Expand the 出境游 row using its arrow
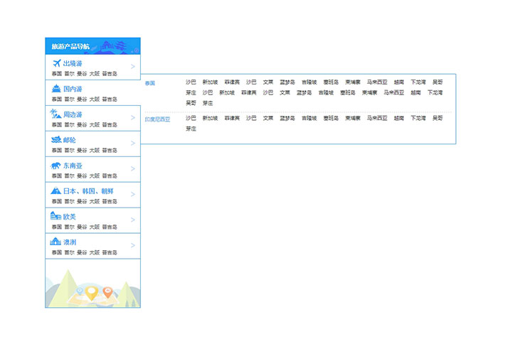The width and height of the screenshot is (505, 356). [x=133, y=68]
